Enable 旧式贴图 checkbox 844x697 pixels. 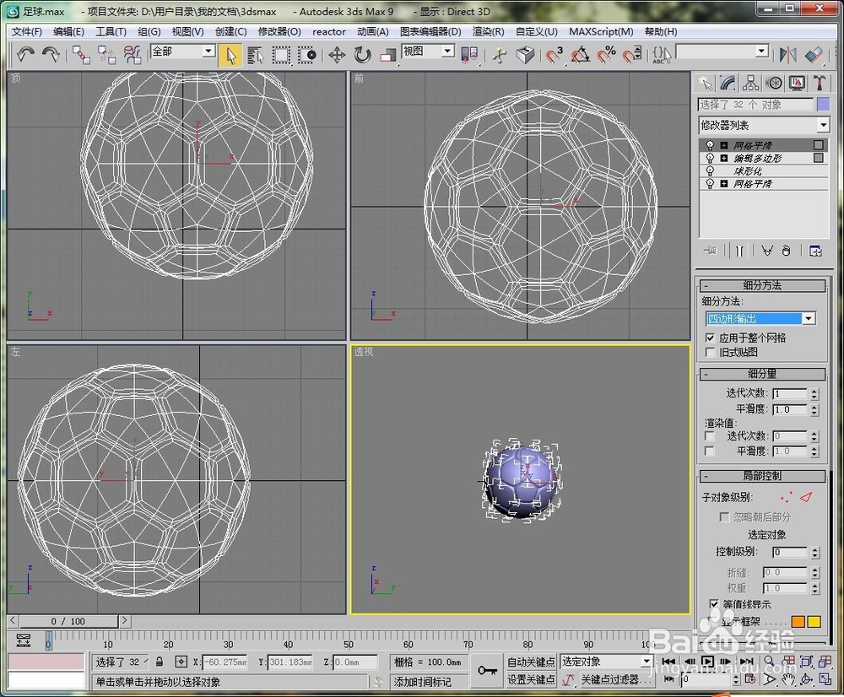(x=711, y=352)
